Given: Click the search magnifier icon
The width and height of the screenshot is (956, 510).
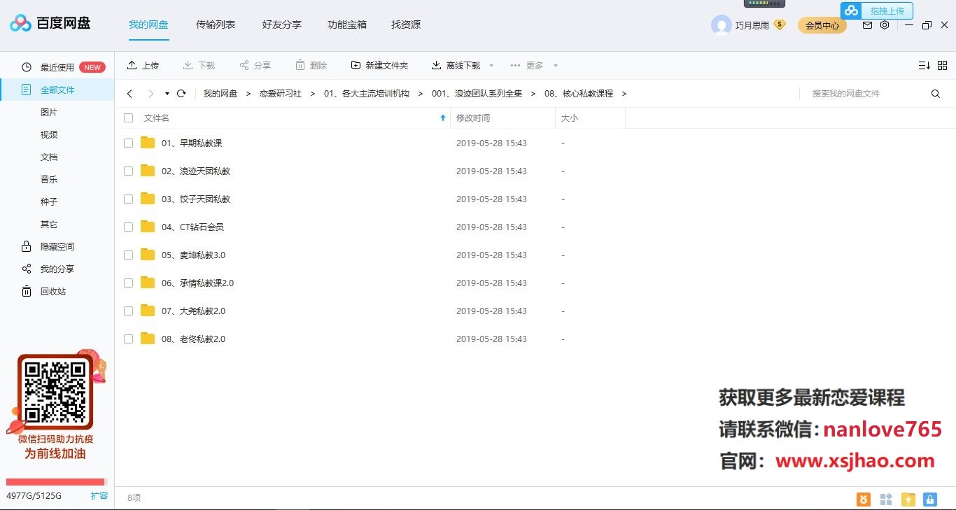Looking at the screenshot, I should [936, 94].
